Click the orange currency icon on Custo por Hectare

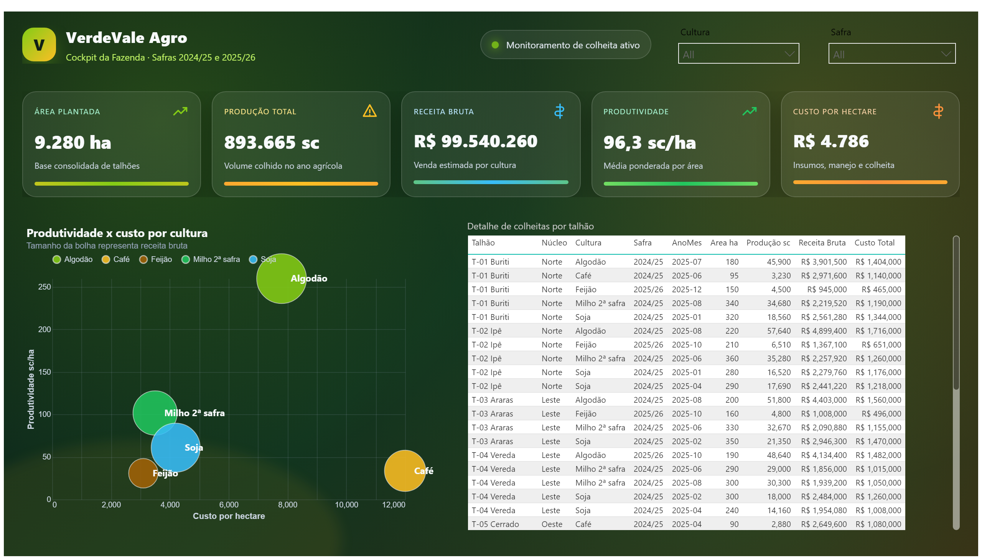coord(938,111)
